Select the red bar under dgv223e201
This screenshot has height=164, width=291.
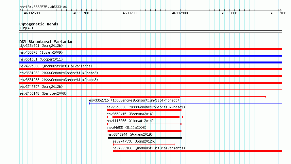click(150, 49)
